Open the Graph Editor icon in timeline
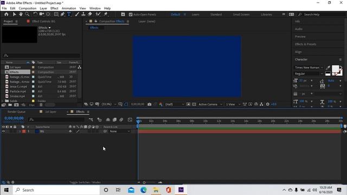The height and width of the screenshot is (195, 347). point(130,120)
